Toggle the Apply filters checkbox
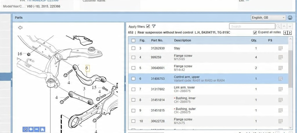Screen dimensions: 297x133 [148, 26]
